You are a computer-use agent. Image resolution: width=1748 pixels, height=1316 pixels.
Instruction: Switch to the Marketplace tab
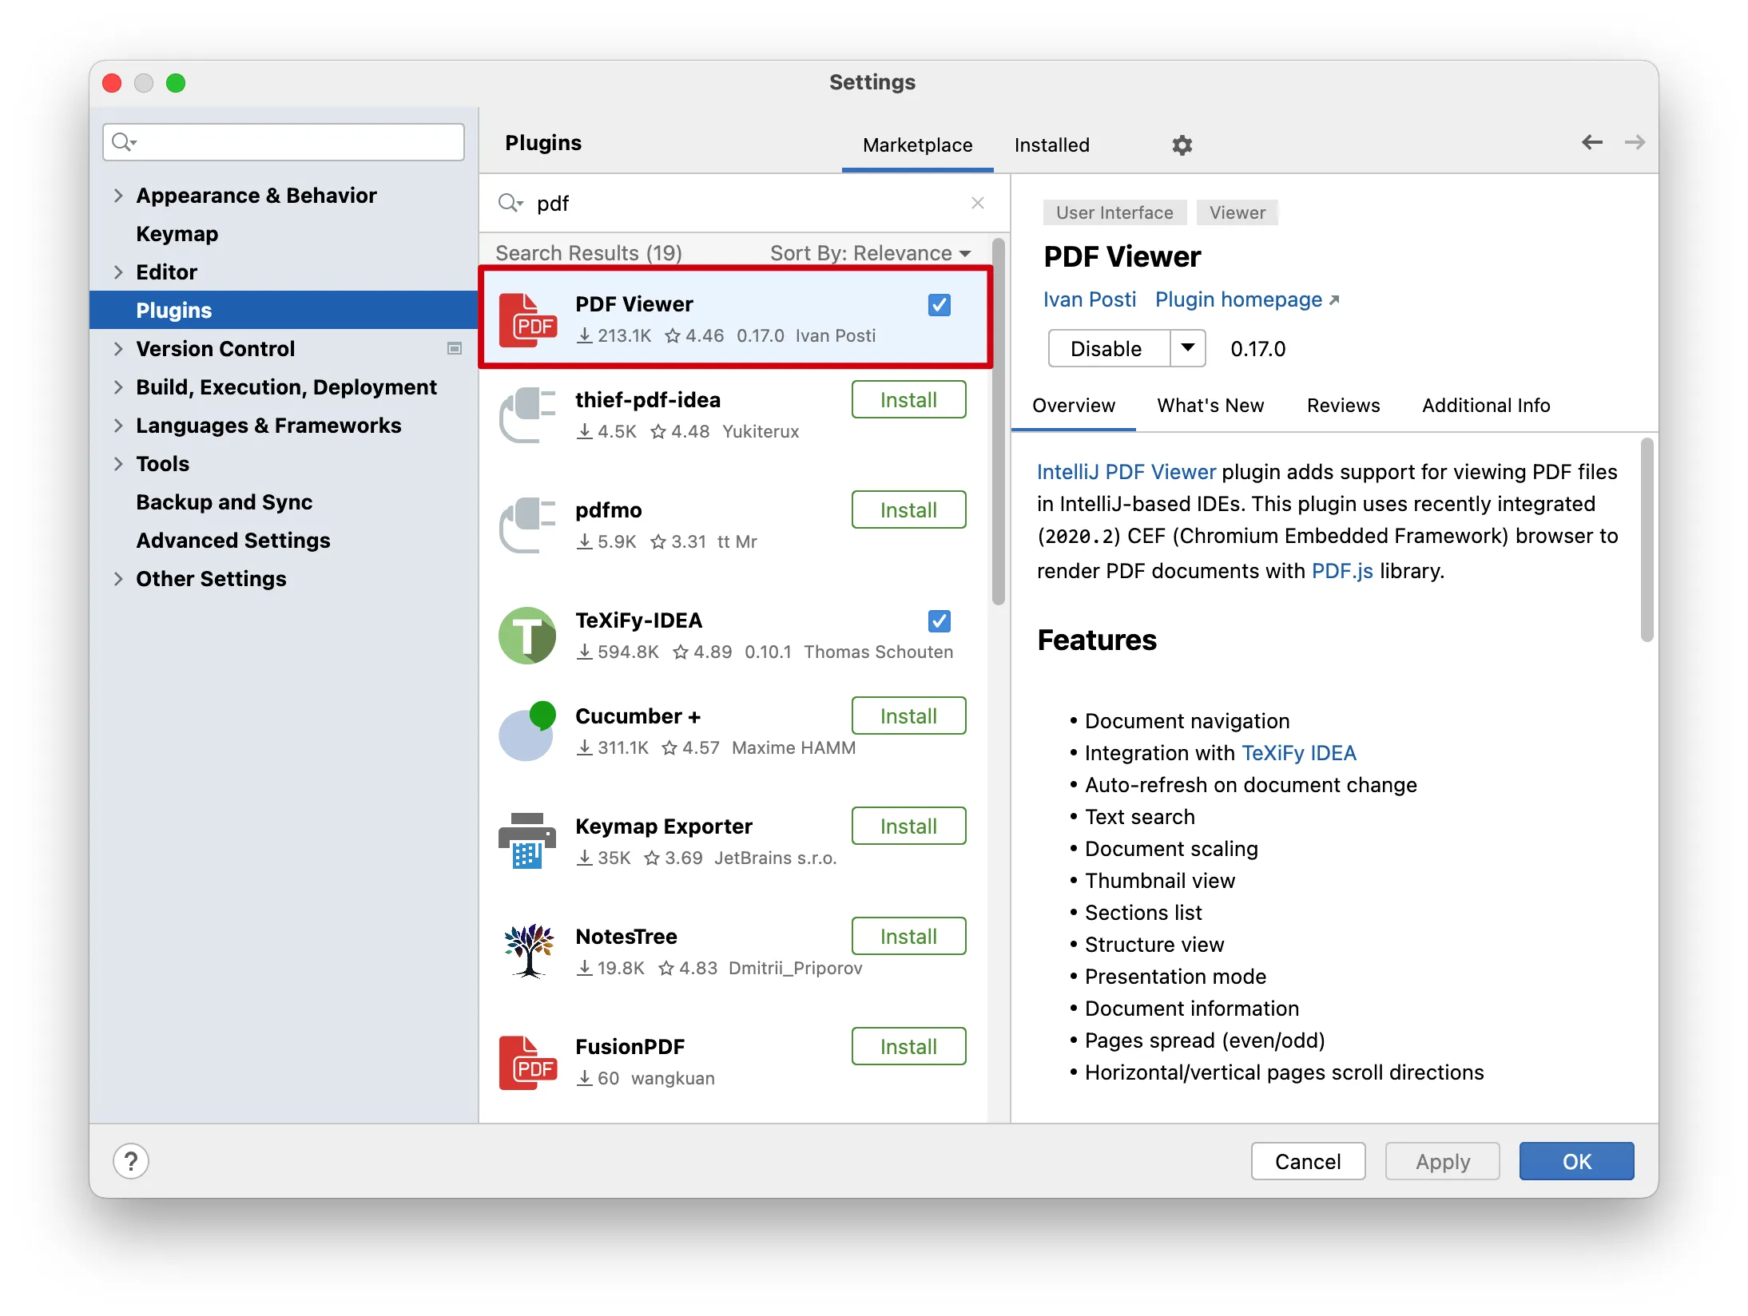(917, 145)
